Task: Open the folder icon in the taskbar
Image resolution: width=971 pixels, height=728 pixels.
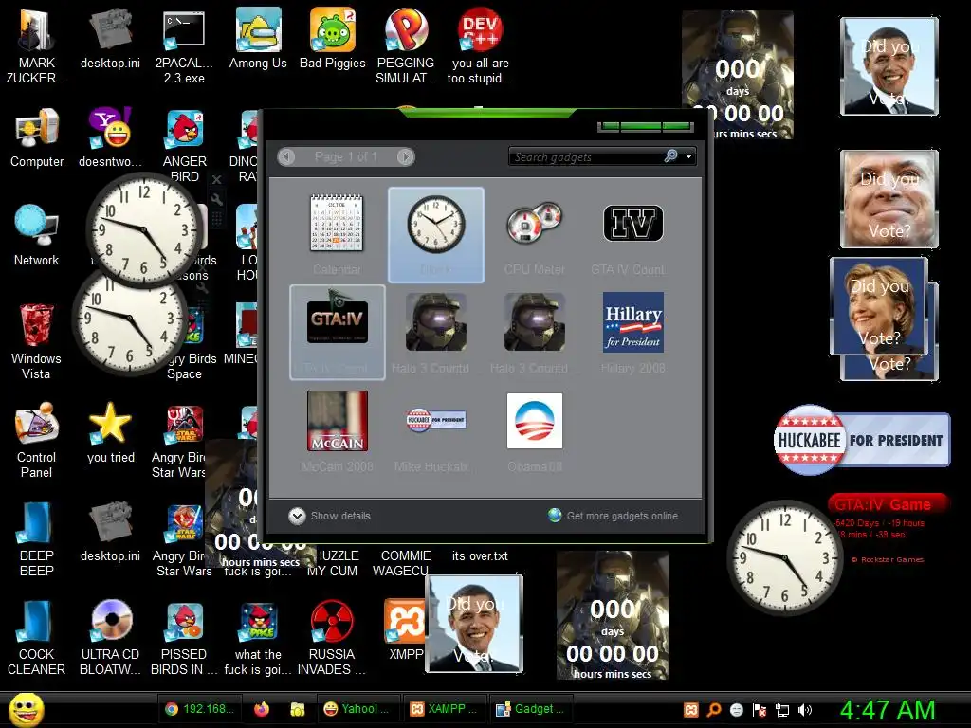Action: tap(297, 709)
